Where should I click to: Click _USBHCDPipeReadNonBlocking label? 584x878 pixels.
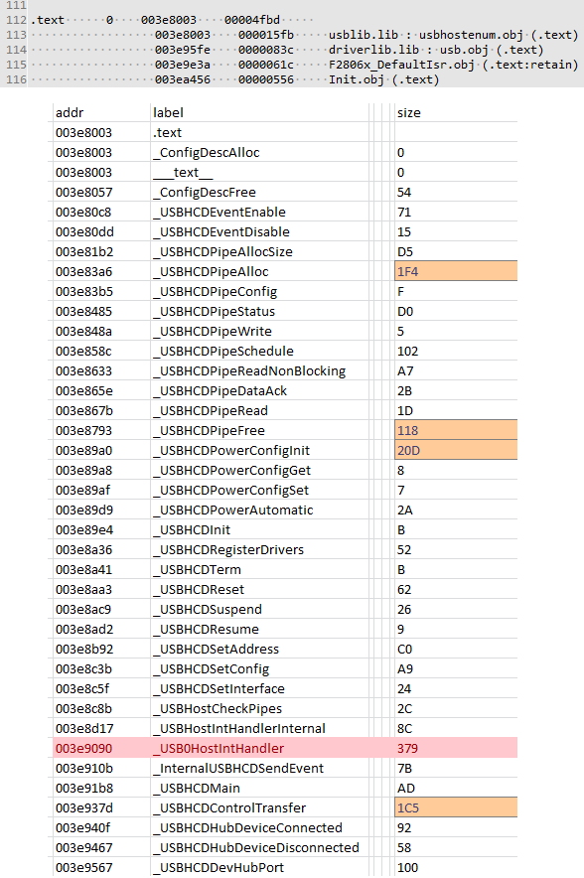click(249, 371)
